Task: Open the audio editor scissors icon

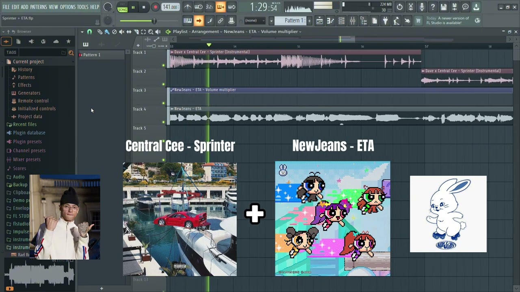Action: 411,7
